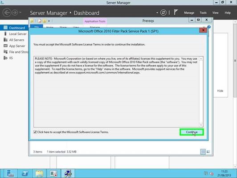Click the Dashboard grid icon in sidebar
237x178 pixels.
pyautogui.click(x=5, y=28)
